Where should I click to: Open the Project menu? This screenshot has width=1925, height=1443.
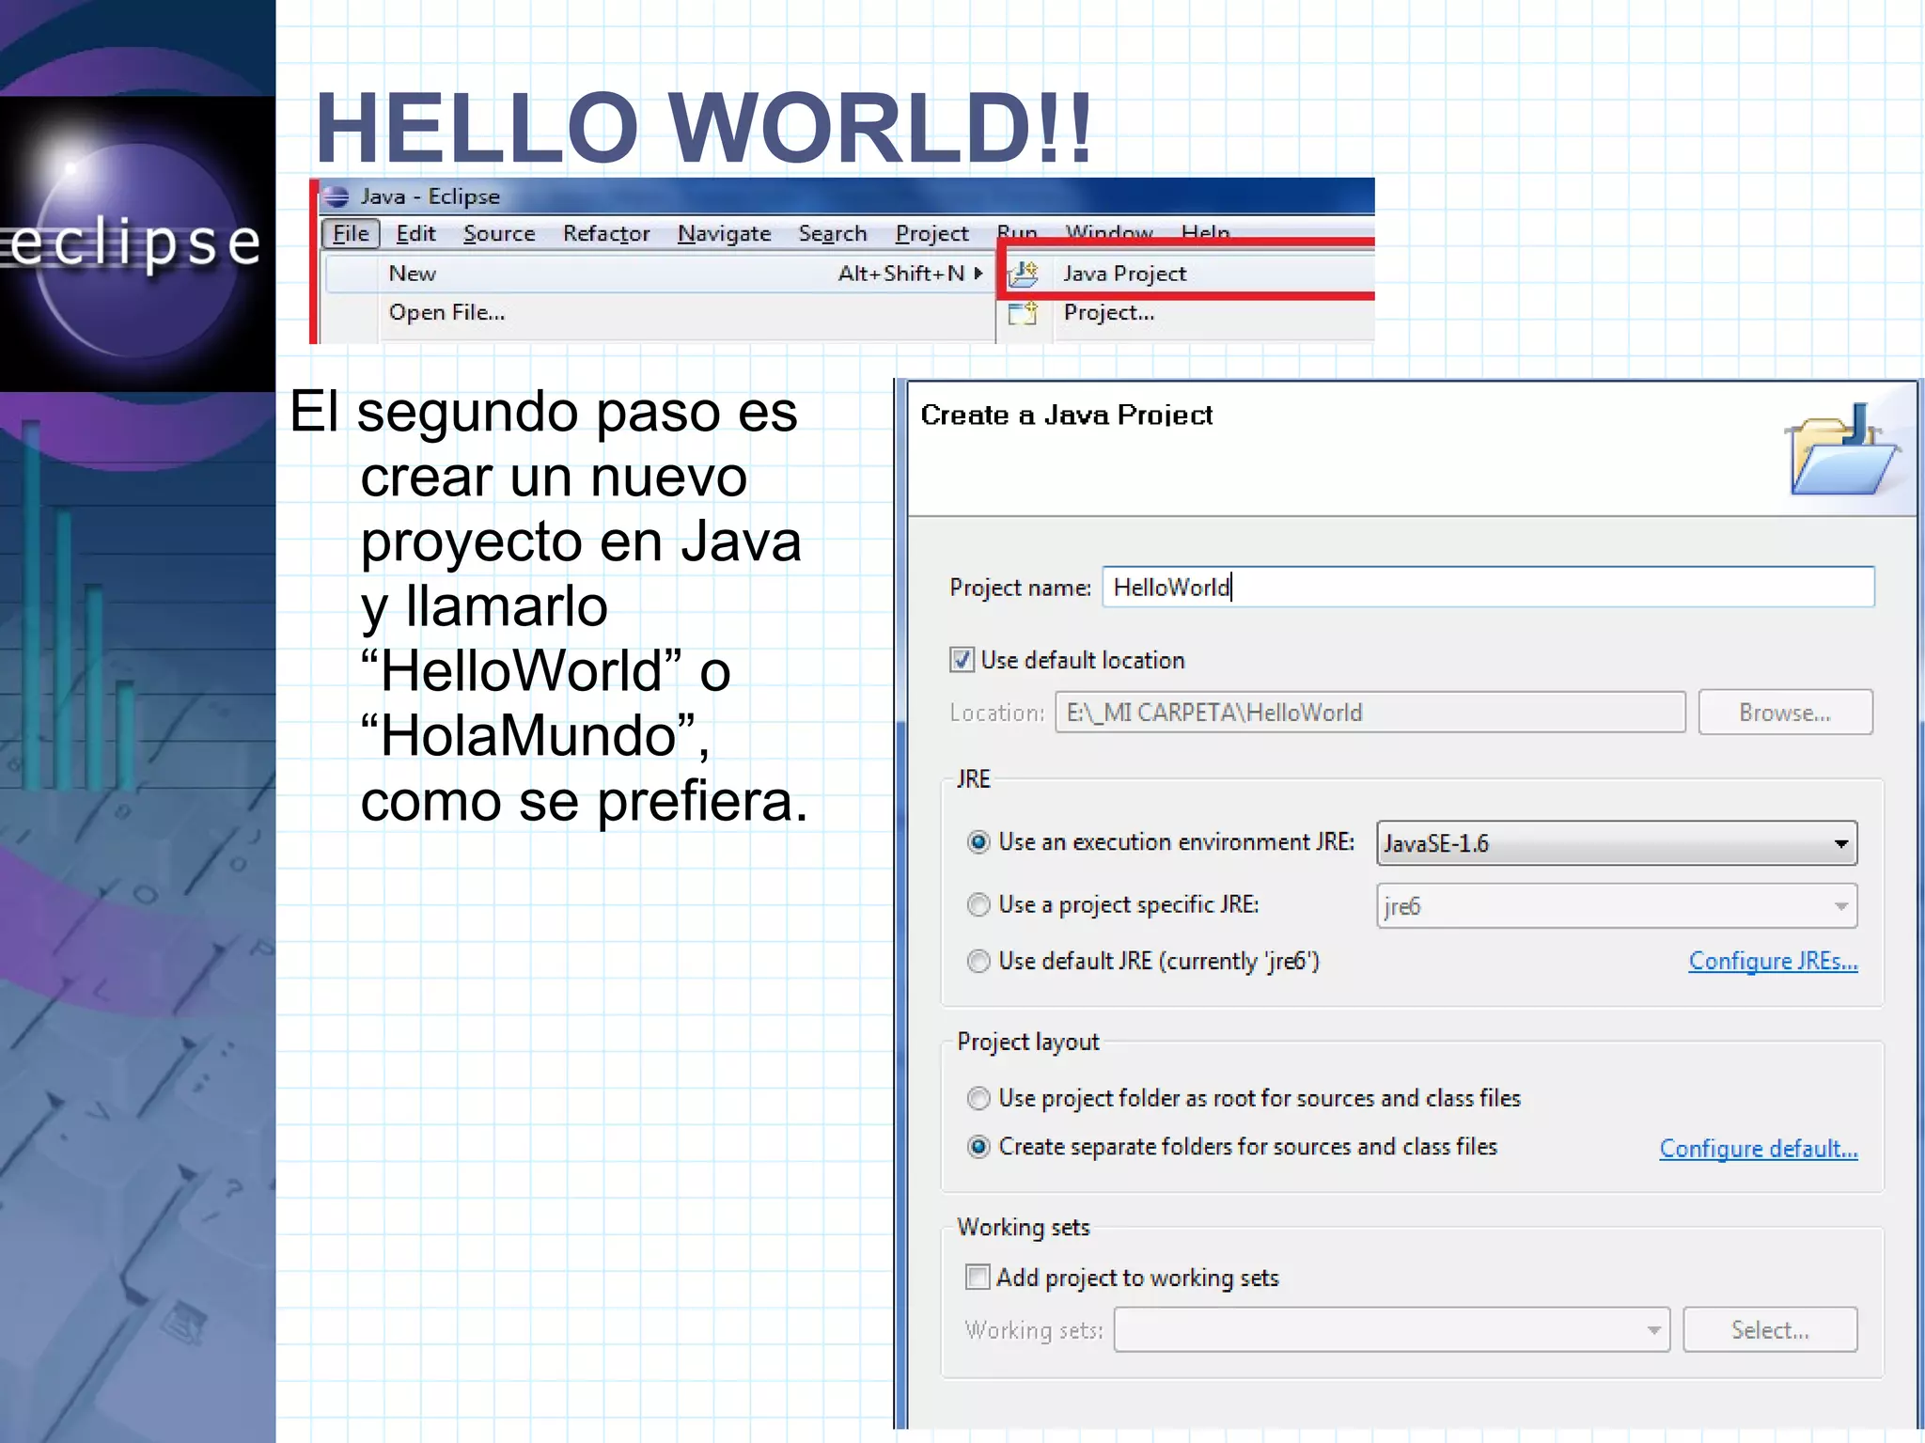[931, 233]
